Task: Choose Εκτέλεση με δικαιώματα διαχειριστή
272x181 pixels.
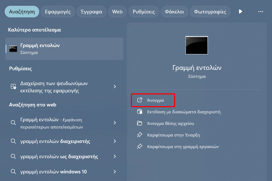Action: tap(184, 112)
